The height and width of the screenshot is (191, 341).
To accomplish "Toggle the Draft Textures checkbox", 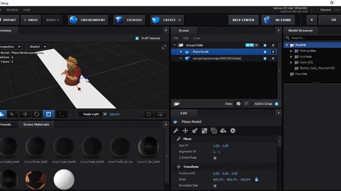I will click(137, 38).
